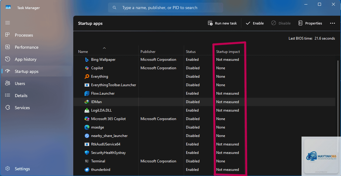The height and width of the screenshot is (176, 341).
Task: Click the Enable button
Action: (x=255, y=23)
